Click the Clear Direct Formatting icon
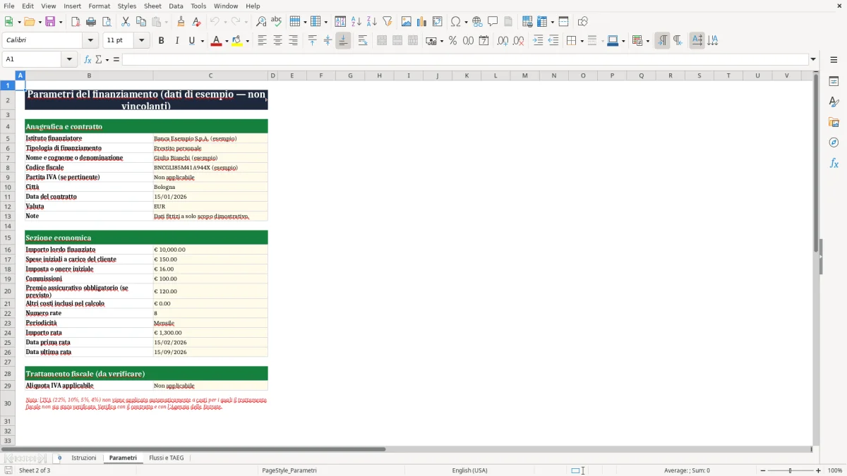Screen dimensions: 847x476 point(197,22)
